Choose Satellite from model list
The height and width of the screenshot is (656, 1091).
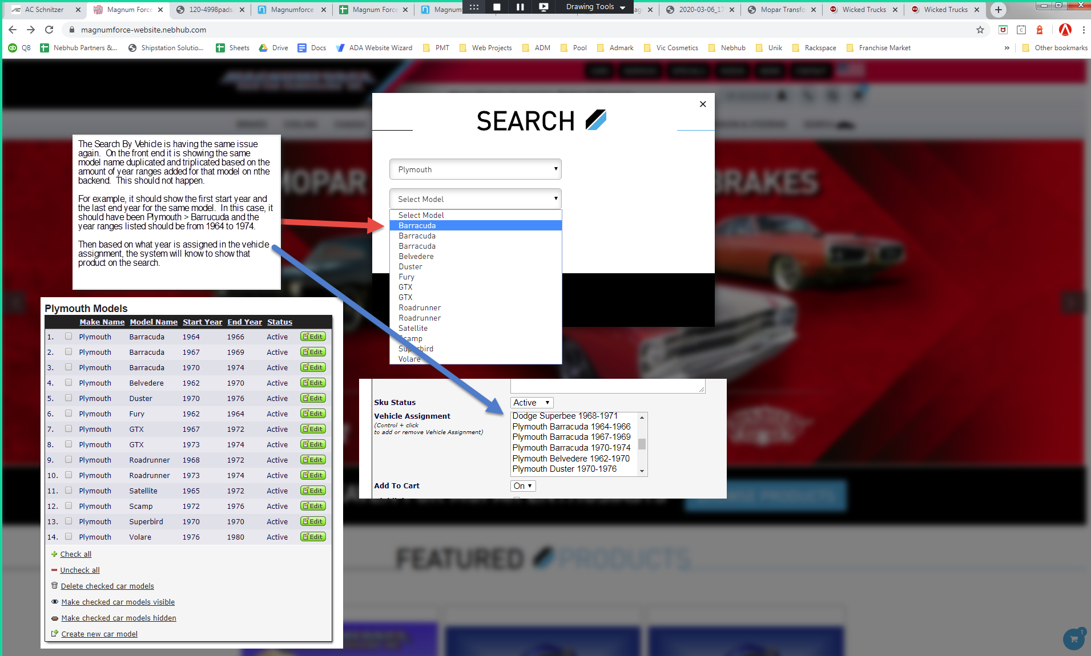click(x=476, y=328)
